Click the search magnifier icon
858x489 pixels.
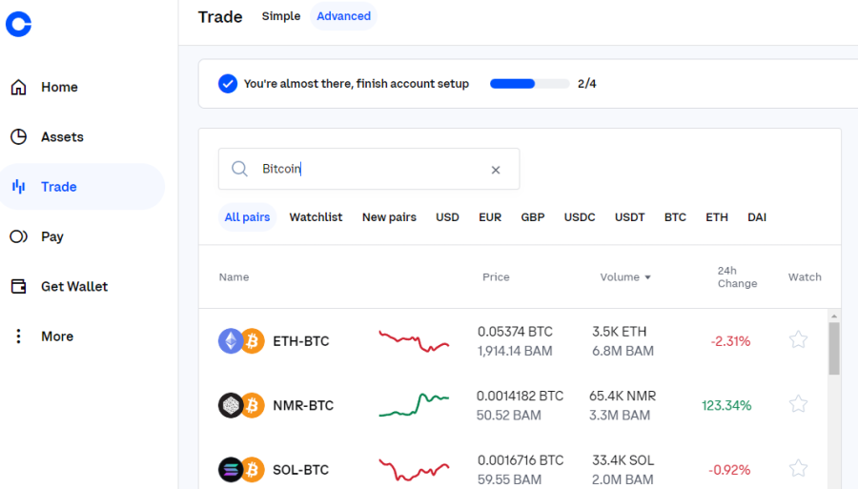pyautogui.click(x=239, y=170)
